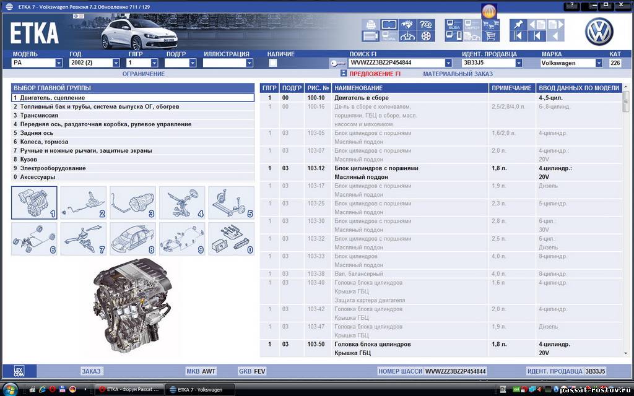Select main group 8 Кузов

133,160
